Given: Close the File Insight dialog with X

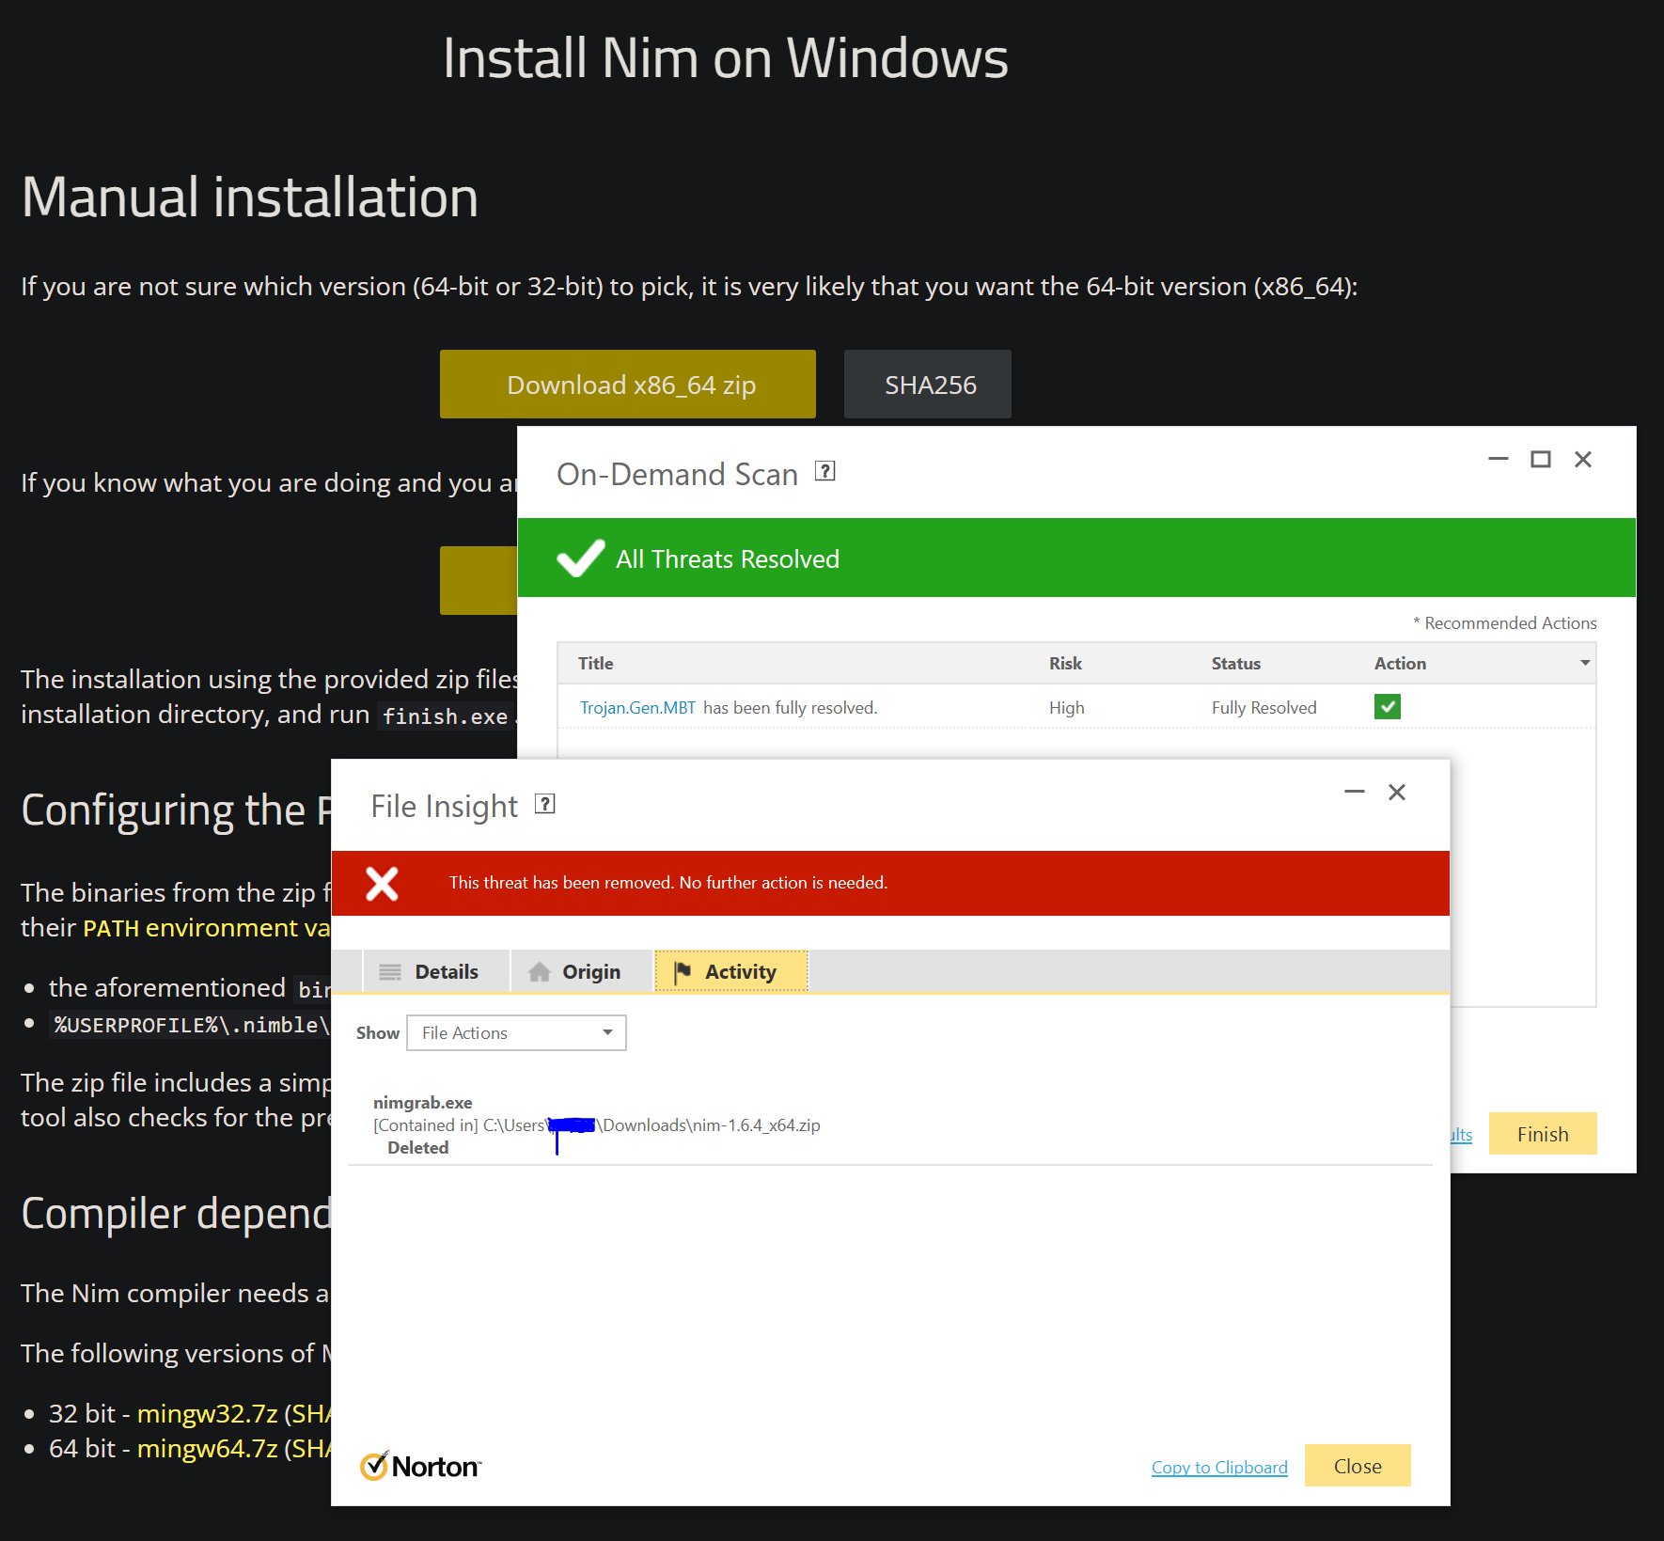Looking at the screenshot, I should pyautogui.click(x=1397, y=793).
